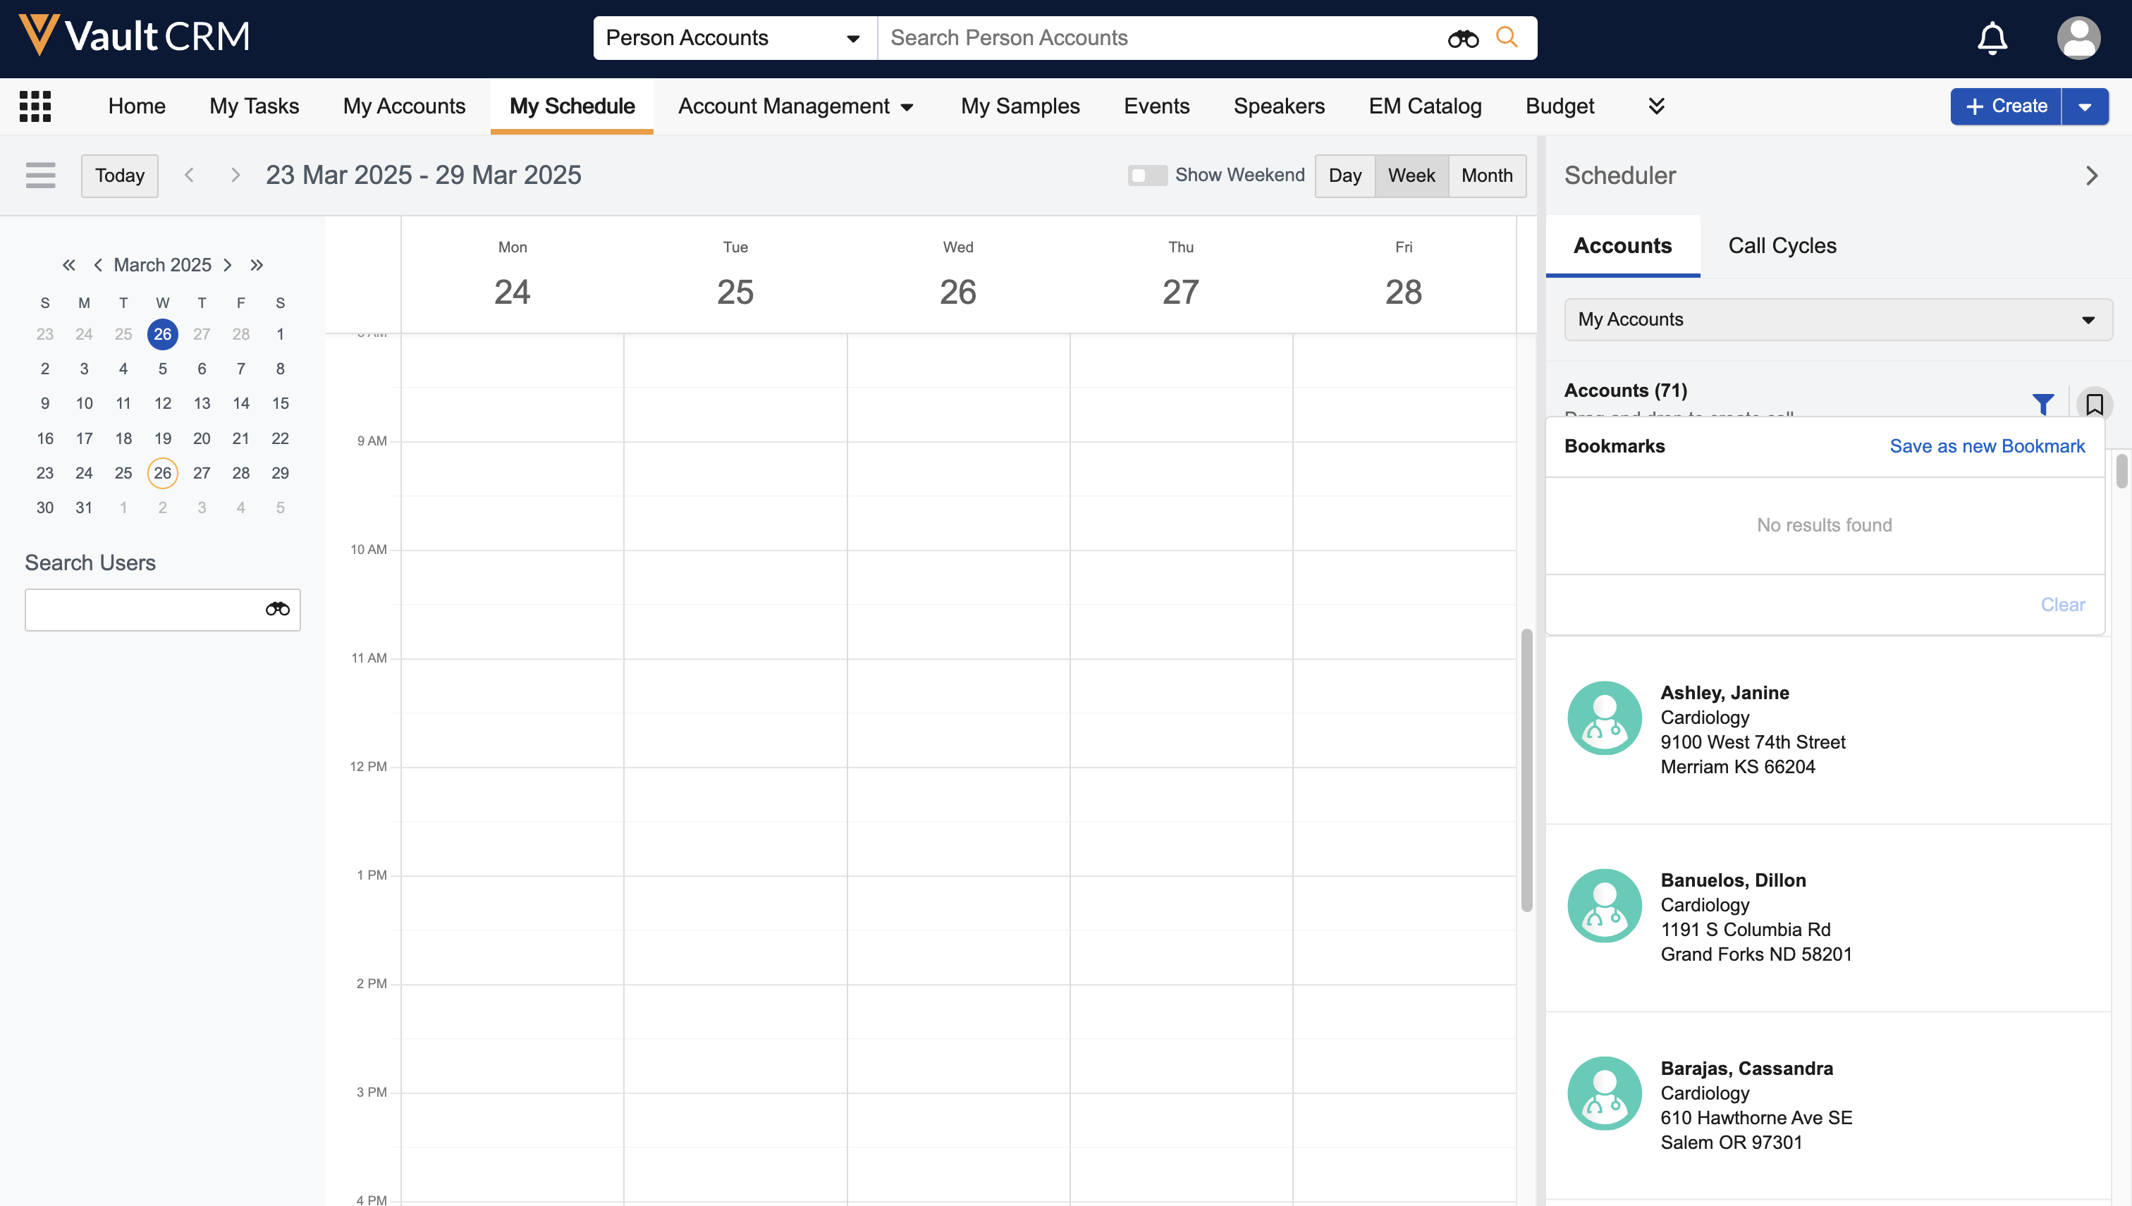This screenshot has height=1206, width=2132.
Task: Click binoculars icon in Search Users field
Action: tap(278, 610)
